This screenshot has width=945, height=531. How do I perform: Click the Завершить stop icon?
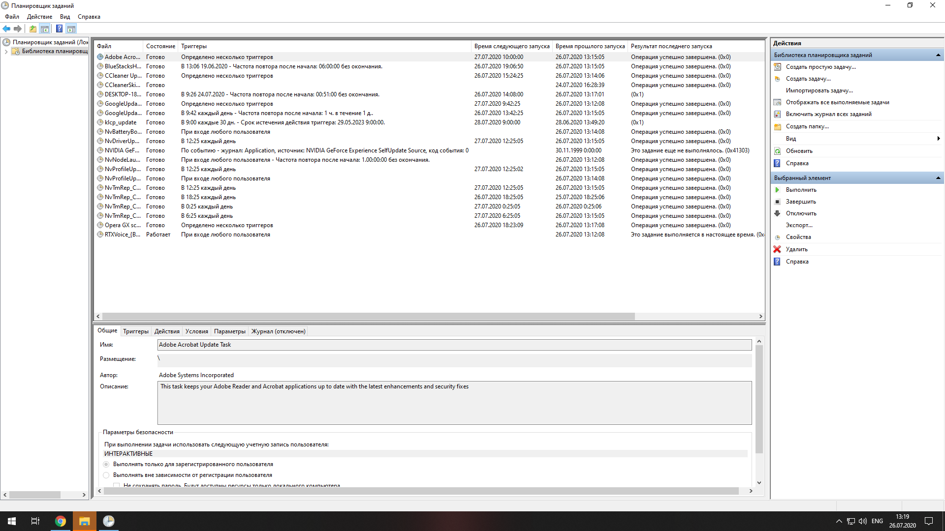[x=778, y=202]
